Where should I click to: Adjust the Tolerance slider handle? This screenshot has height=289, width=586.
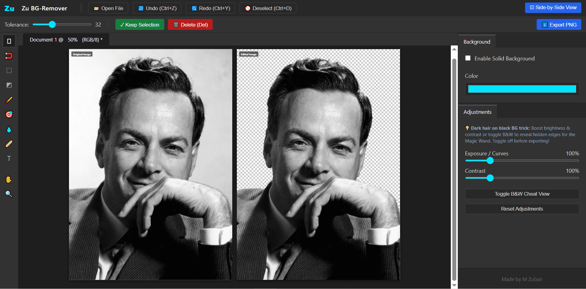coord(52,24)
